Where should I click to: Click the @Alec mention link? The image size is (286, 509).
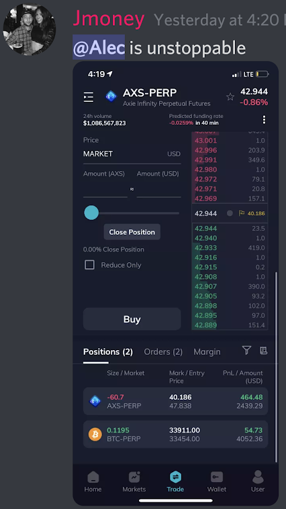coord(99,48)
